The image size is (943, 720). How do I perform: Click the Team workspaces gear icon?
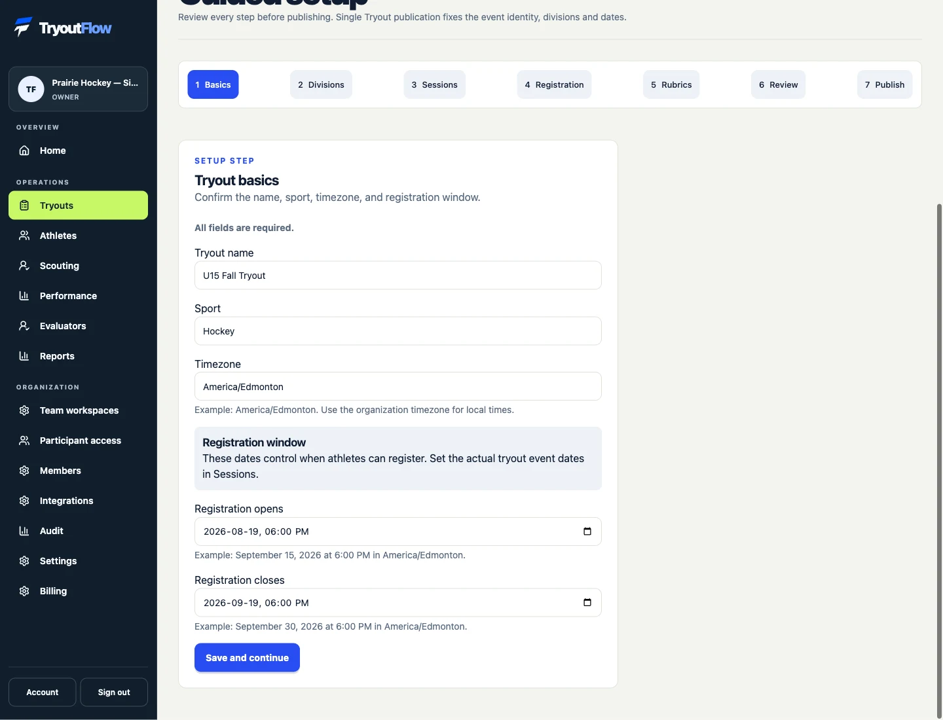[x=24, y=410]
